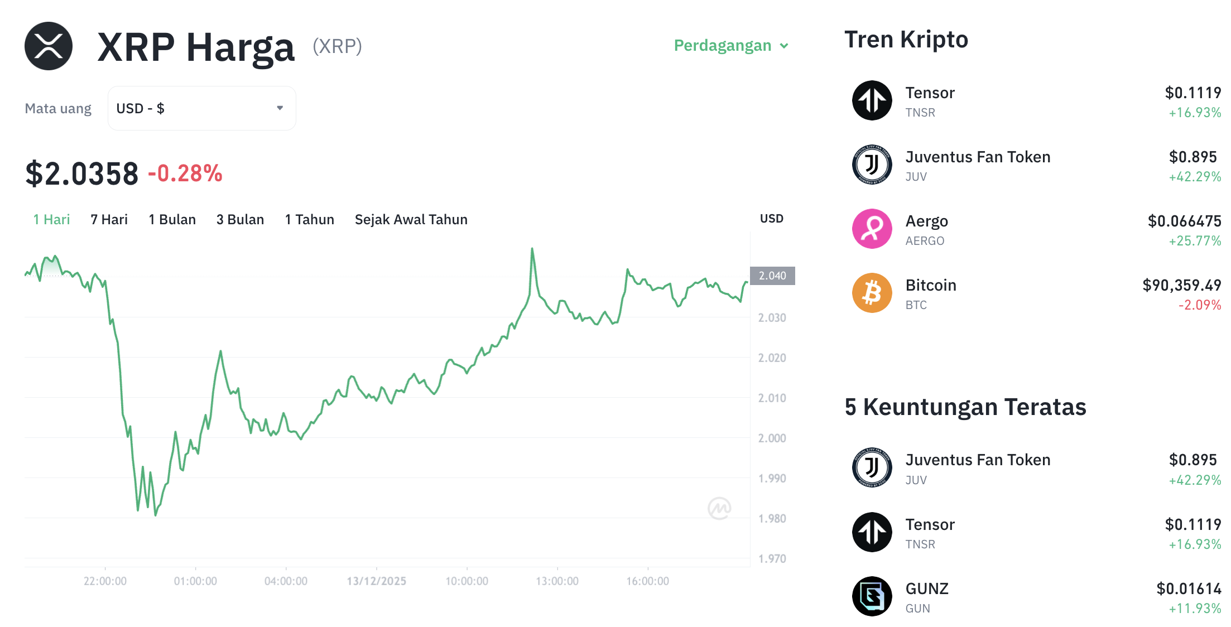This screenshot has height=627, width=1231.
Task: Click the pink Aergo icon
Action: tap(872, 229)
